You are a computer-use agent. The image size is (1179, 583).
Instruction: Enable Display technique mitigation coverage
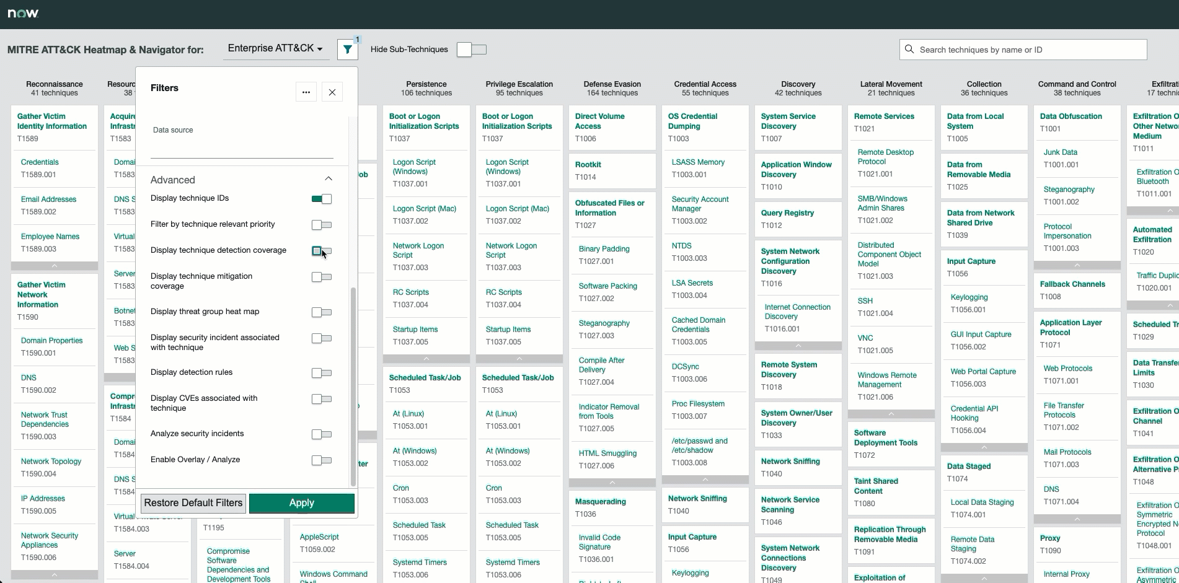tap(322, 277)
